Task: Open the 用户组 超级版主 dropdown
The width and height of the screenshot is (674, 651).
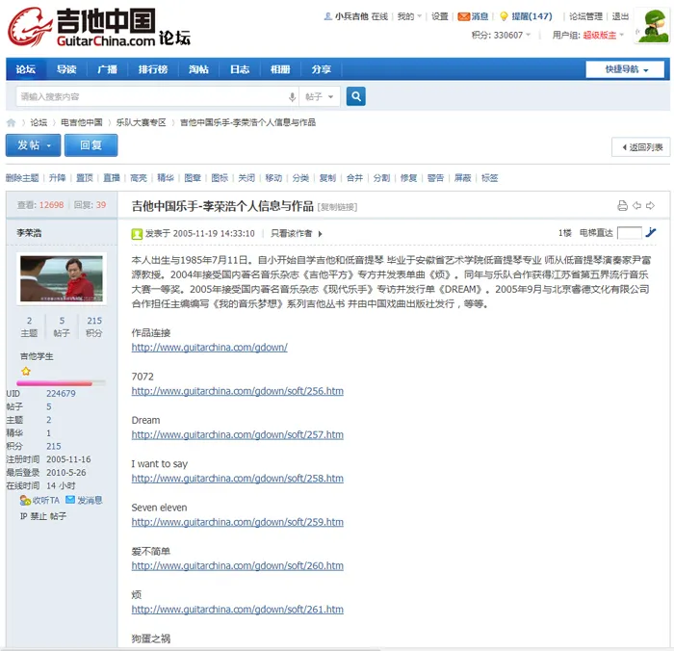Action: tap(588, 35)
